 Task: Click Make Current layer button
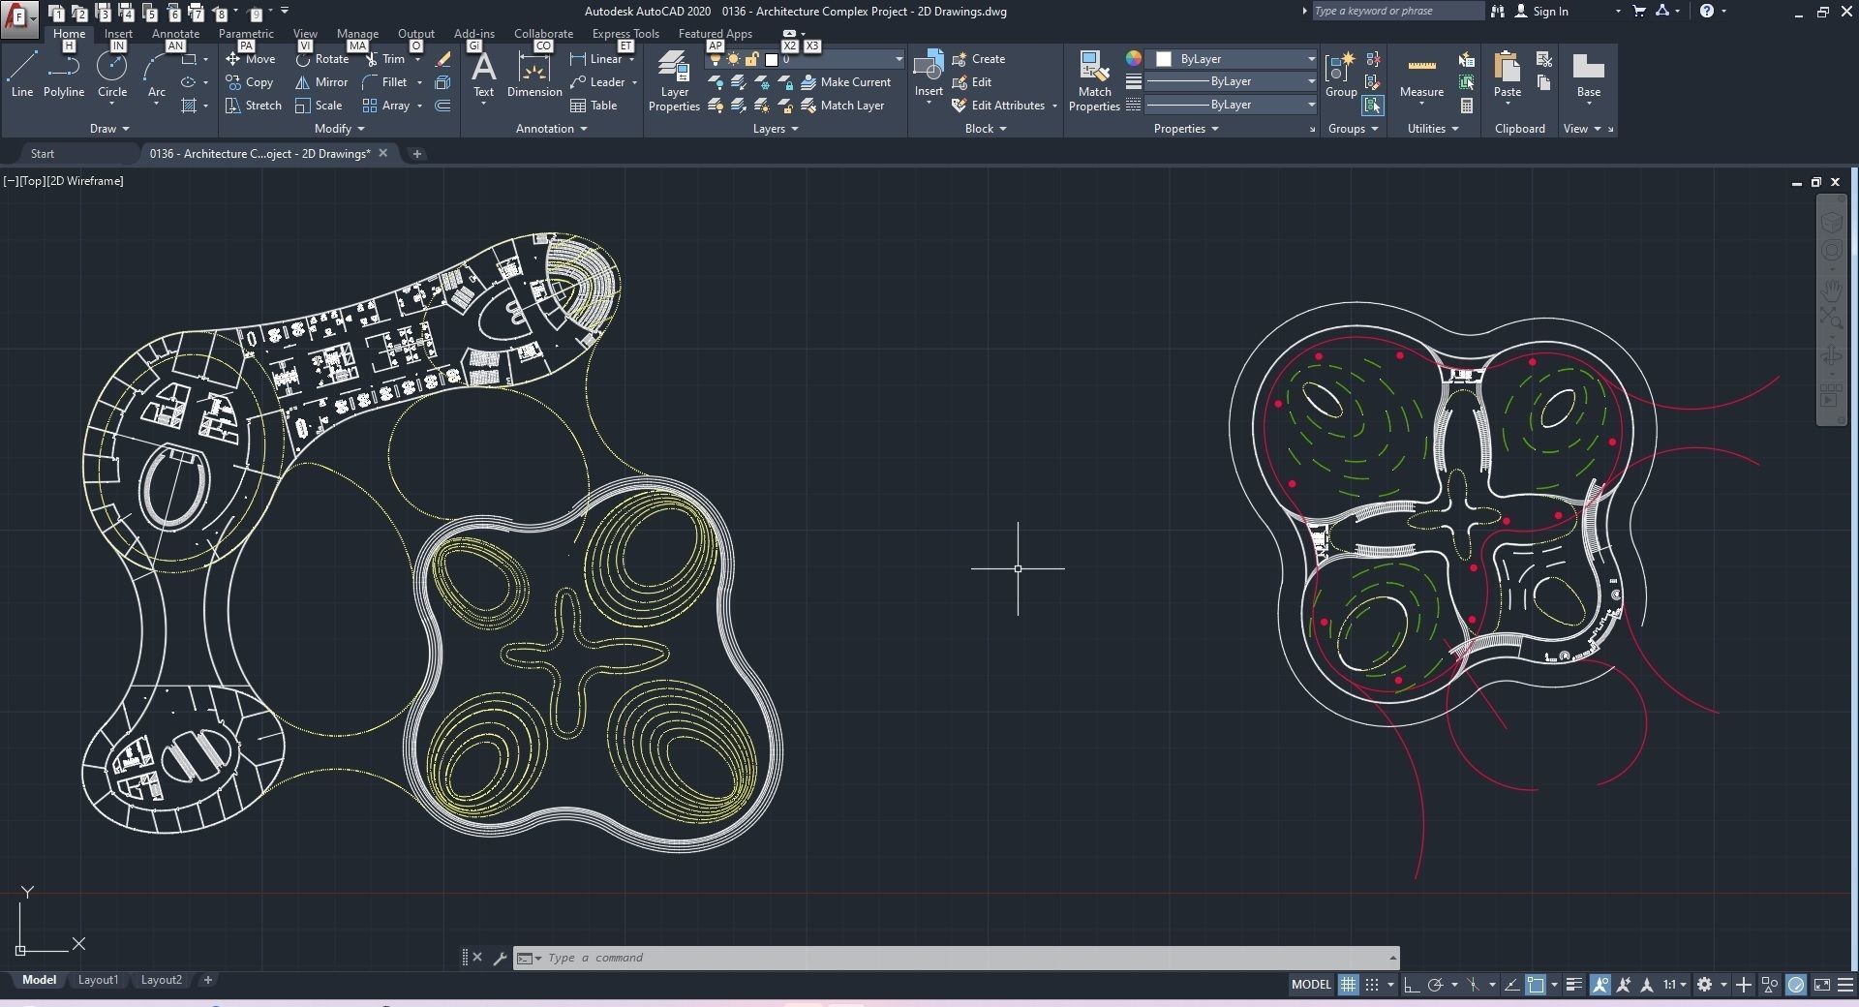pos(846,82)
